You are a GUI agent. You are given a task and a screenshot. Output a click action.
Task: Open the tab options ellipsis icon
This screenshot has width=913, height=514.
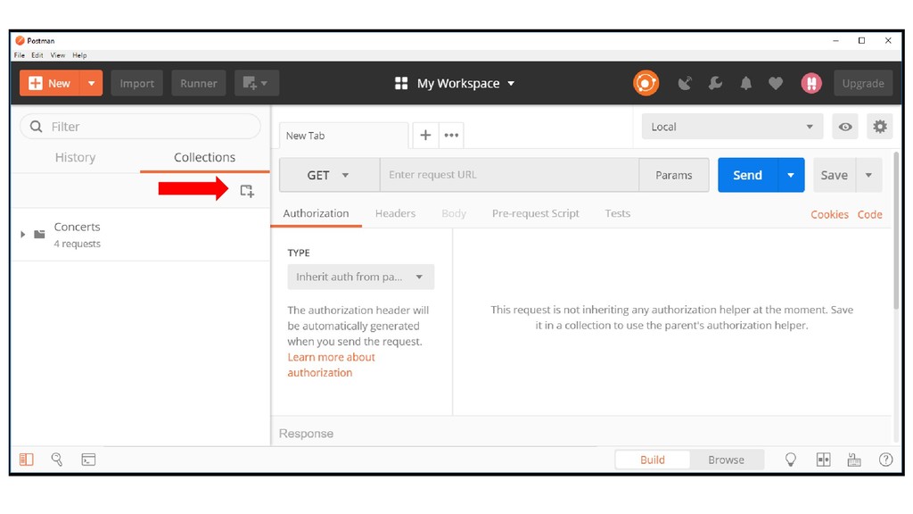[x=451, y=136]
